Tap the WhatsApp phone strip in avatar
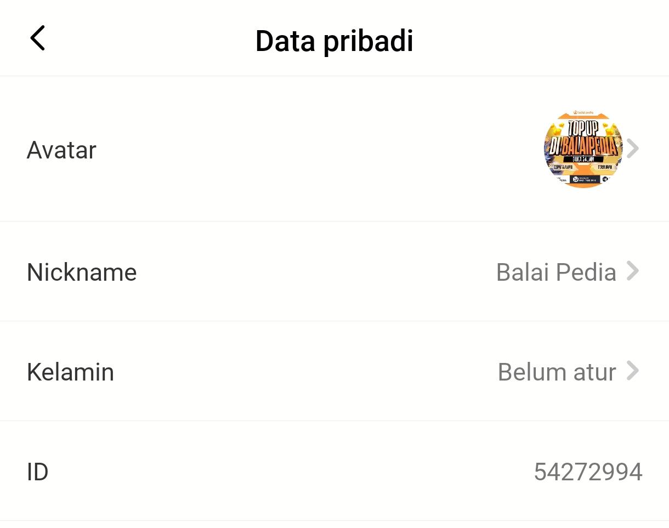 585,179
